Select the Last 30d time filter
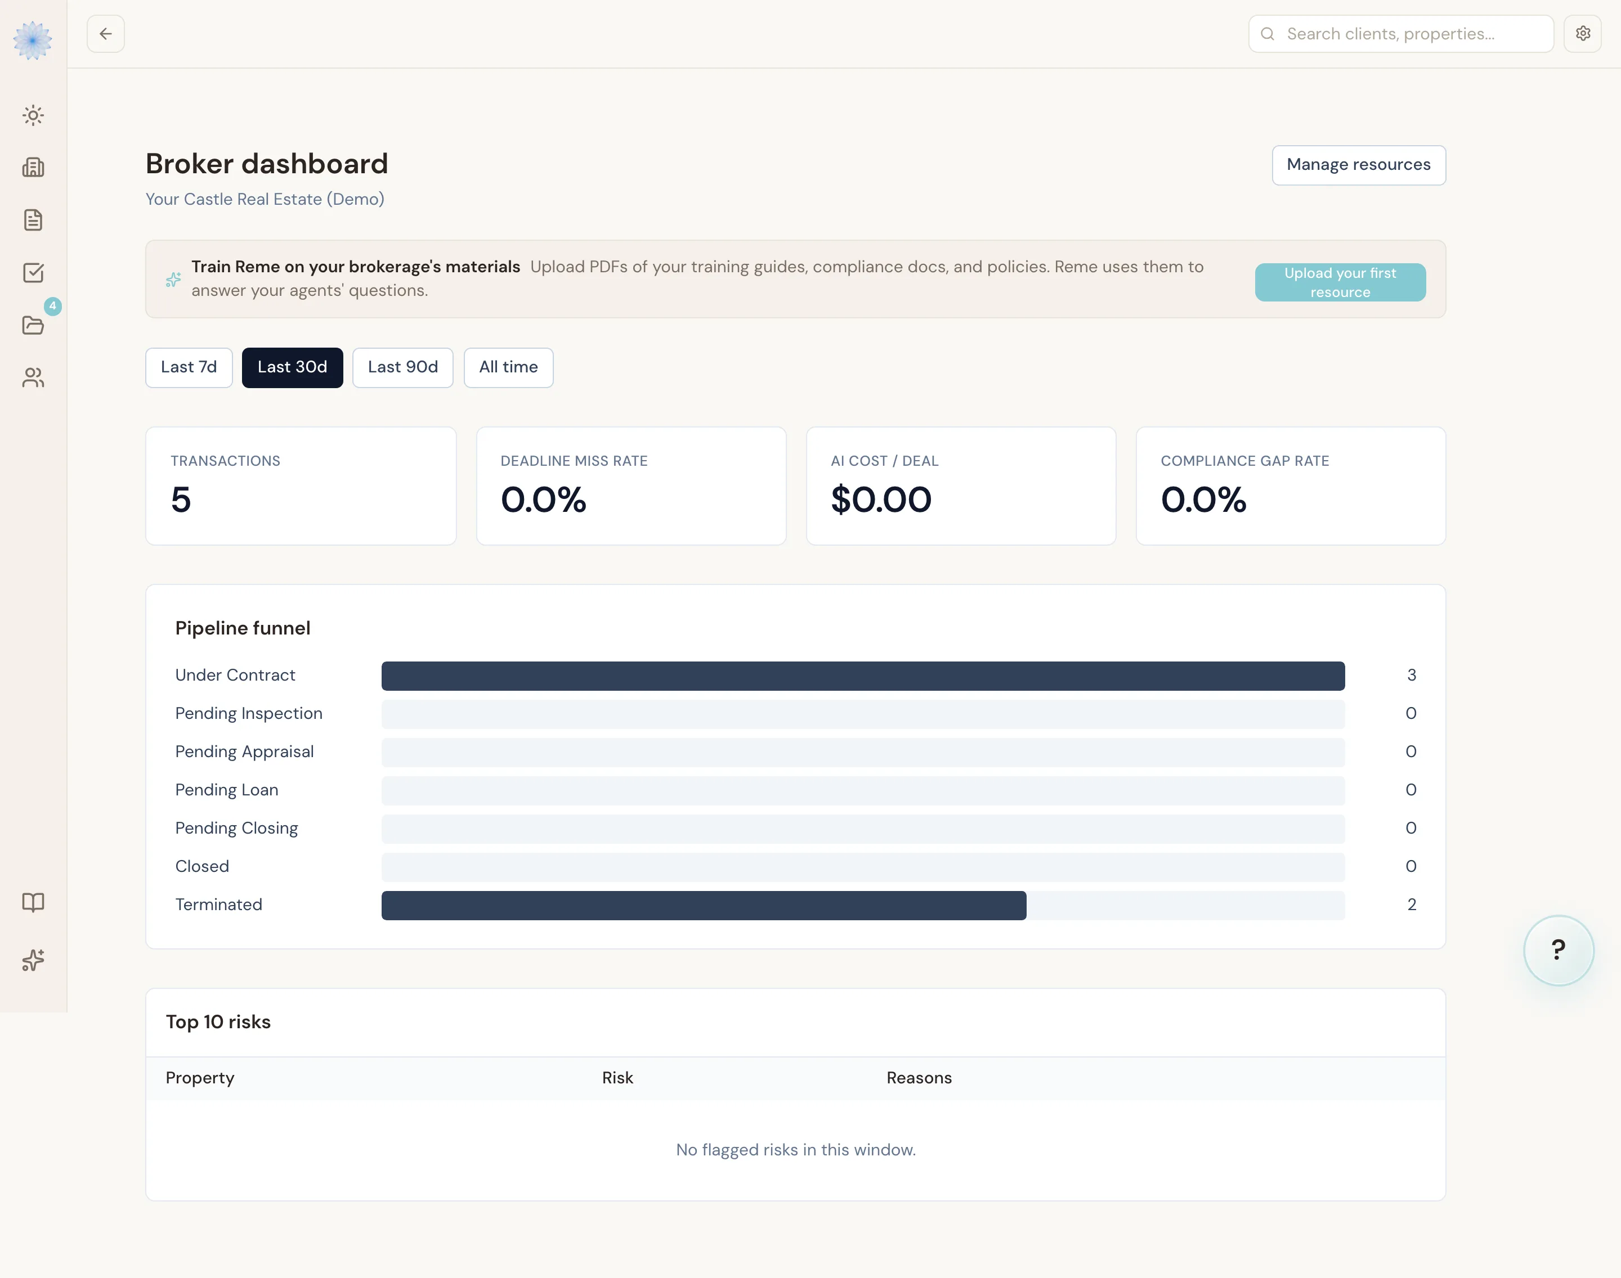This screenshot has width=1621, height=1278. pos(292,367)
